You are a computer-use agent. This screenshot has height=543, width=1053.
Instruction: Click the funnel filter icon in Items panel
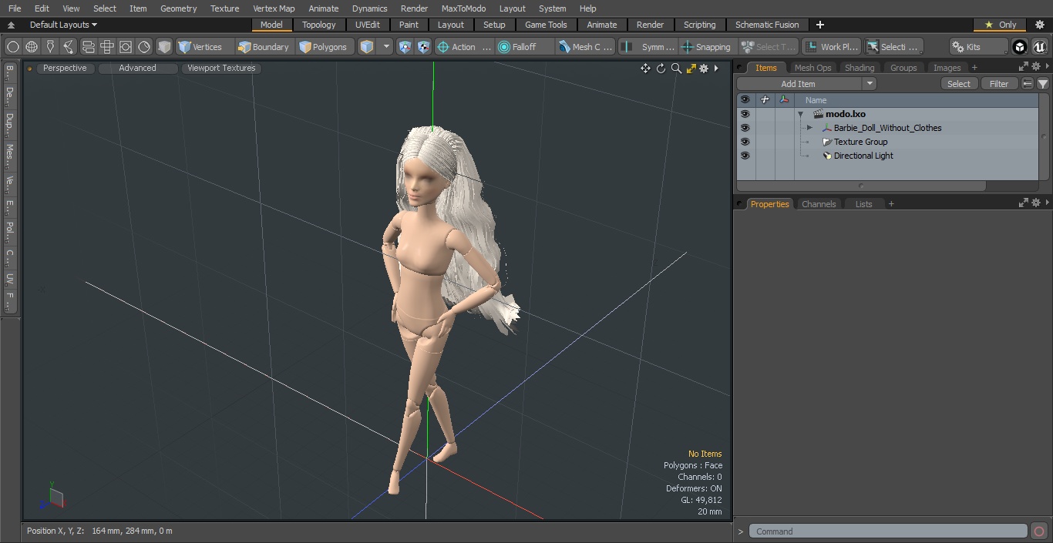click(1043, 84)
